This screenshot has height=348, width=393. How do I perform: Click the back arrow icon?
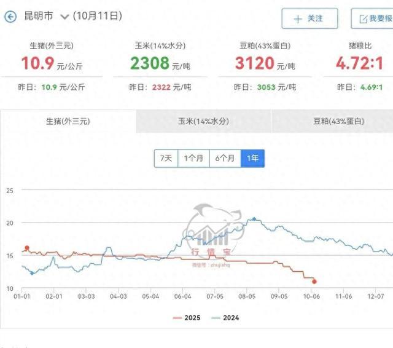10,17
